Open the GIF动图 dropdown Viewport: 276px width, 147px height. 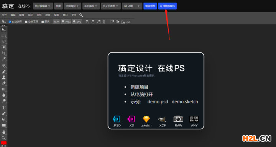click(x=132, y=6)
